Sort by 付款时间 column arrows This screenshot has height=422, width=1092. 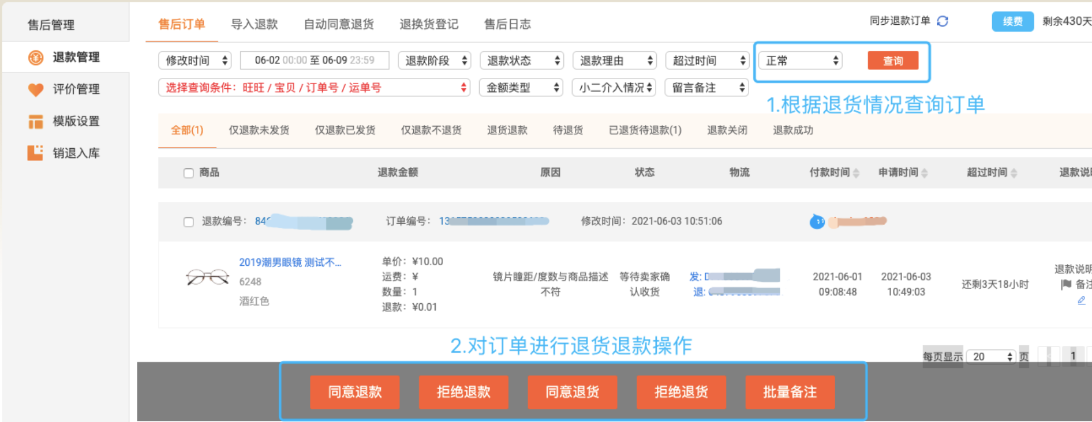pos(856,173)
